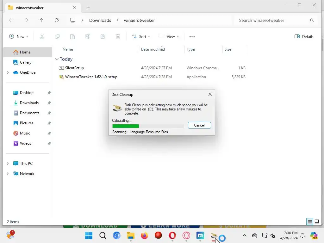Open taskbar Search
This screenshot has width=324, height=243.
(x=103, y=235)
